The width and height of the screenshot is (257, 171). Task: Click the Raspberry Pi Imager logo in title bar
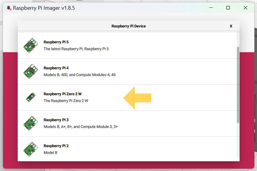tap(9, 8)
